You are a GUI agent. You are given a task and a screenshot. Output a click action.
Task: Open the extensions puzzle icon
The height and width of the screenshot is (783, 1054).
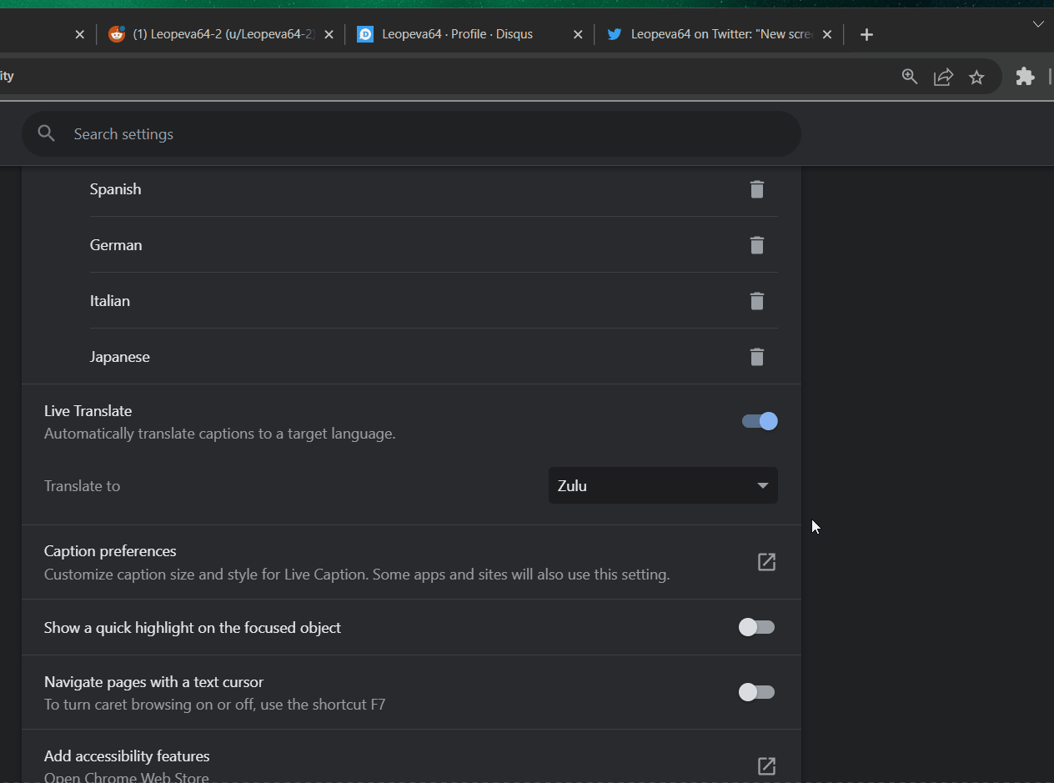[x=1024, y=76]
